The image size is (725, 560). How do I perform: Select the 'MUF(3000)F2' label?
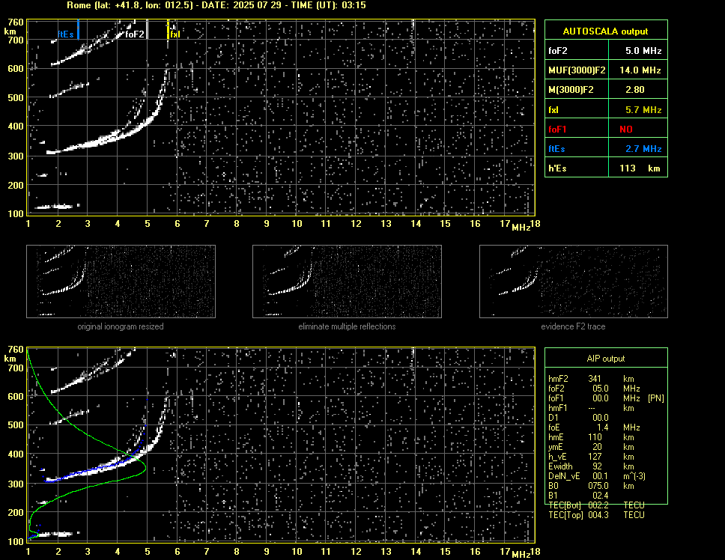click(577, 70)
